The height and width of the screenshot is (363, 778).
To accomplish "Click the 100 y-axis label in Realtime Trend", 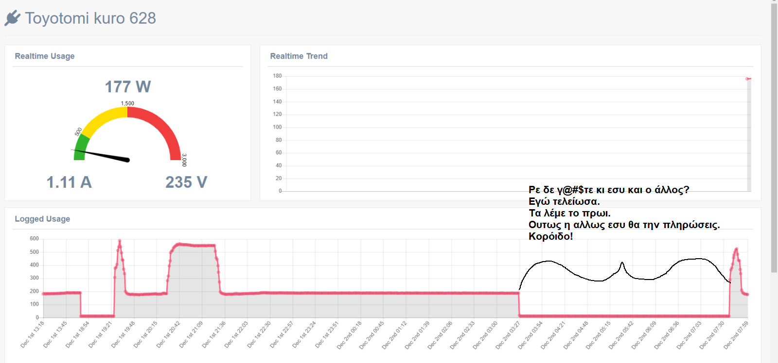I will click(277, 127).
